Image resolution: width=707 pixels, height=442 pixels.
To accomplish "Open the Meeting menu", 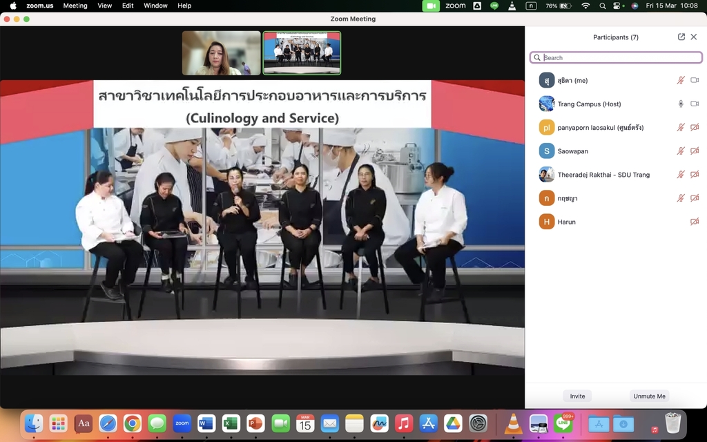I will pyautogui.click(x=75, y=6).
